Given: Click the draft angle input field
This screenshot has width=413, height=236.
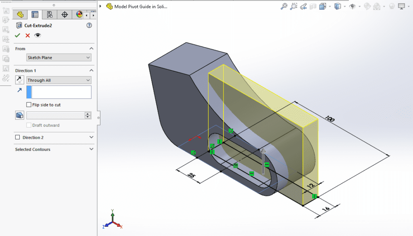Looking at the screenshot, I should pyautogui.click(x=55, y=115).
